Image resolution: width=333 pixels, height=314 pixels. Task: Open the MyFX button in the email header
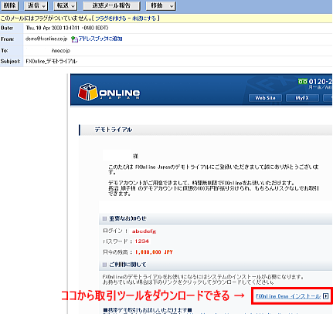click(x=302, y=98)
